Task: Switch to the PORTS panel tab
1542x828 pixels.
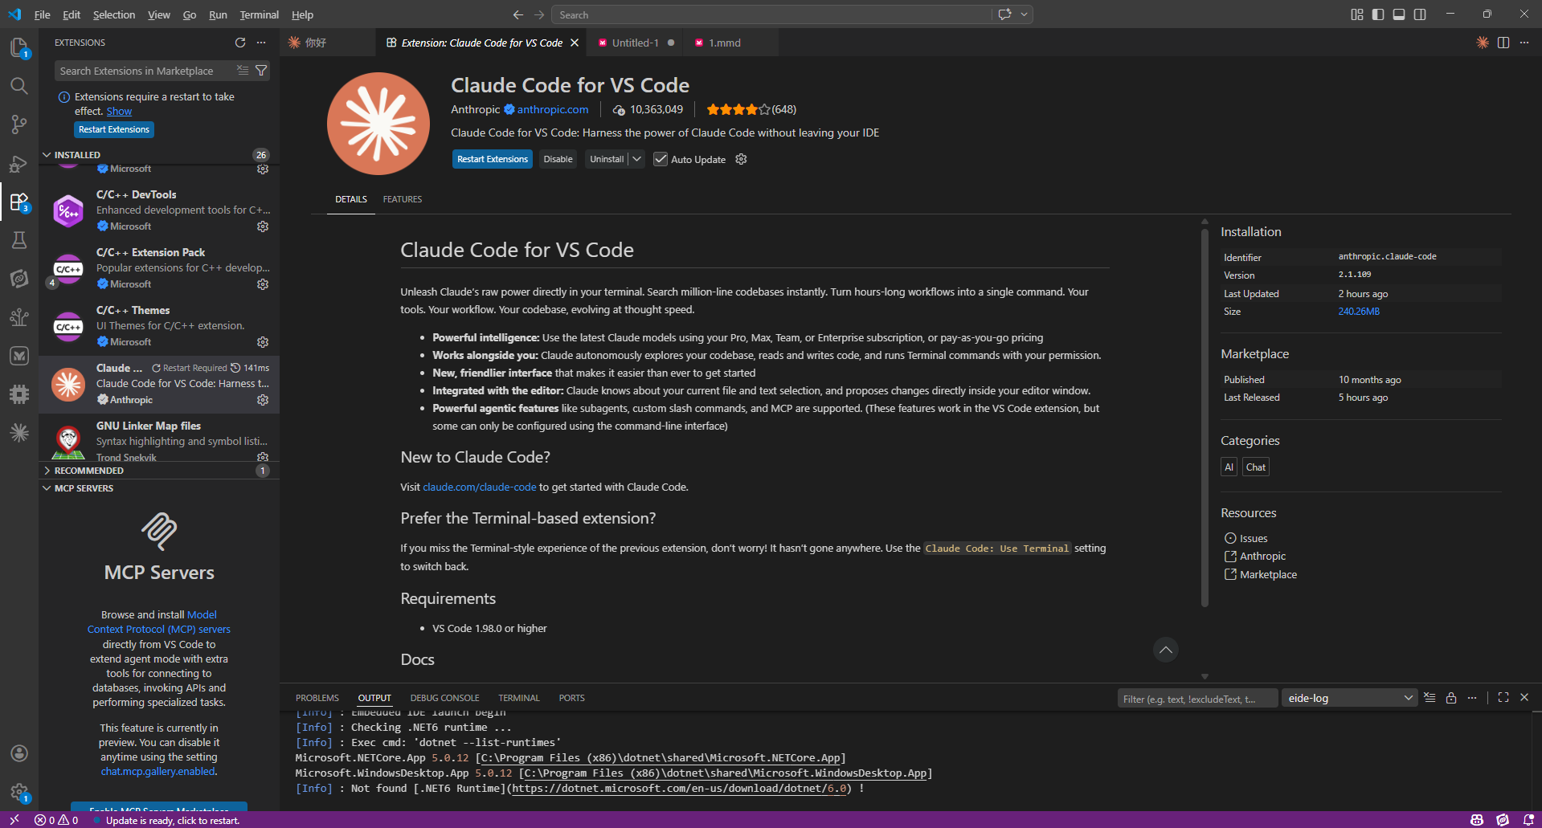Action: [571, 698]
